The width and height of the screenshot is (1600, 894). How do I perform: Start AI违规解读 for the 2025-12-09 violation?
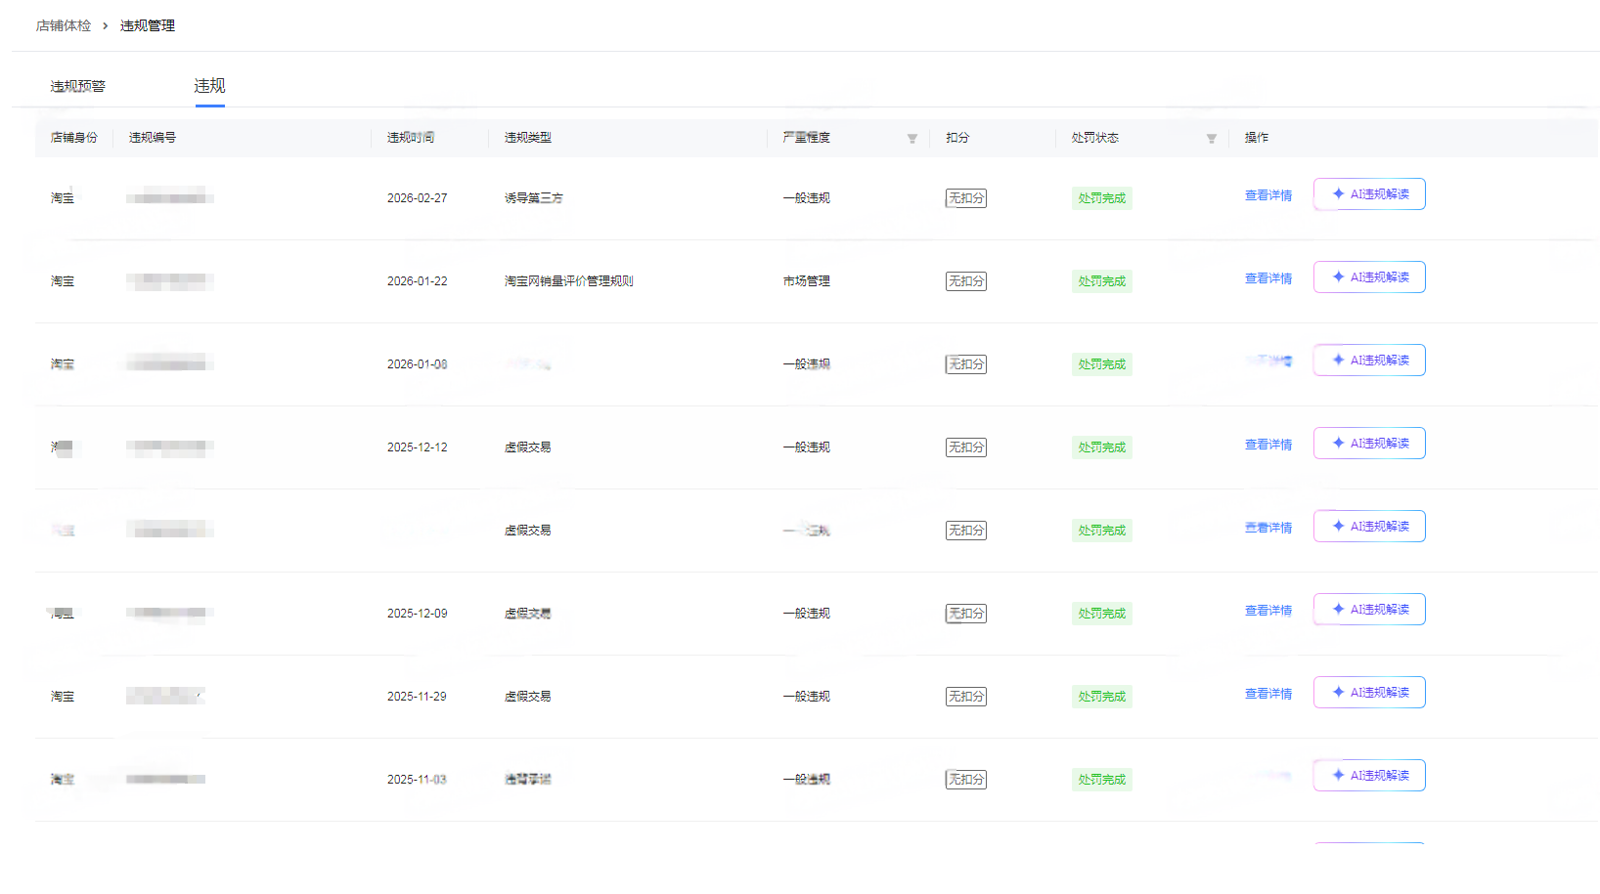[1369, 610]
